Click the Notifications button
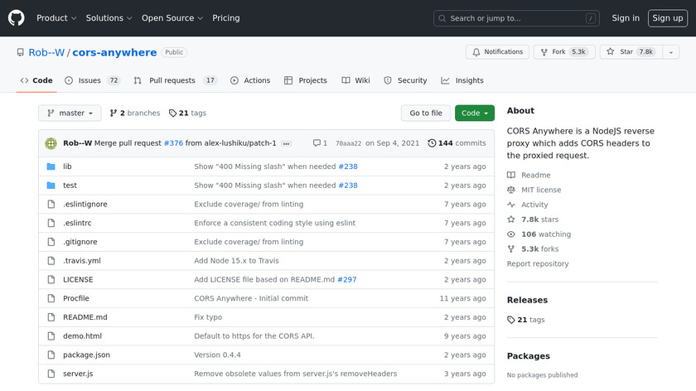 (x=497, y=52)
